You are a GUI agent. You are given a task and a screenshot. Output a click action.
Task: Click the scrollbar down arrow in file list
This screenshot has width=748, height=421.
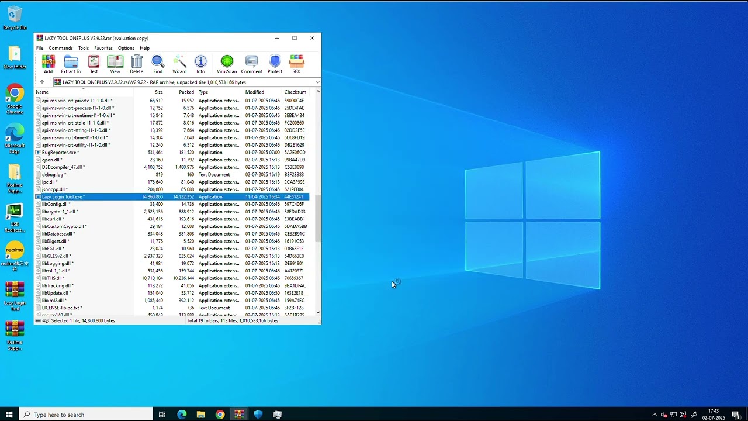pyautogui.click(x=318, y=313)
